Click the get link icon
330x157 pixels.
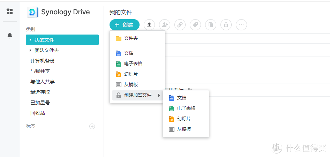[180, 25]
